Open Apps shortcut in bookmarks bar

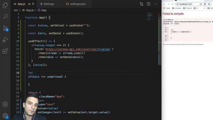coord(166,8)
